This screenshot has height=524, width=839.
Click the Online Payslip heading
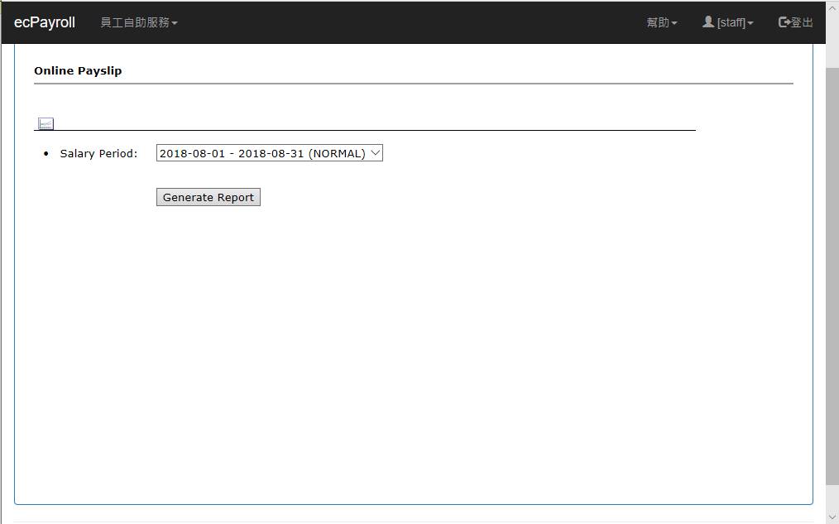(x=78, y=70)
